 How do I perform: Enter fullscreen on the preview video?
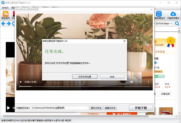140,82
